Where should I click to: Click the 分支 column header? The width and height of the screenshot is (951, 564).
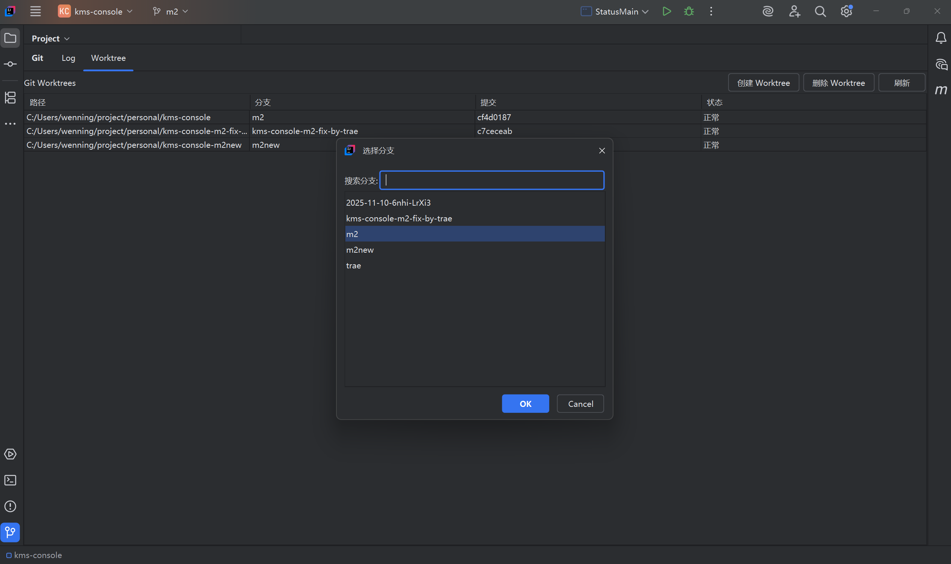[363, 102]
